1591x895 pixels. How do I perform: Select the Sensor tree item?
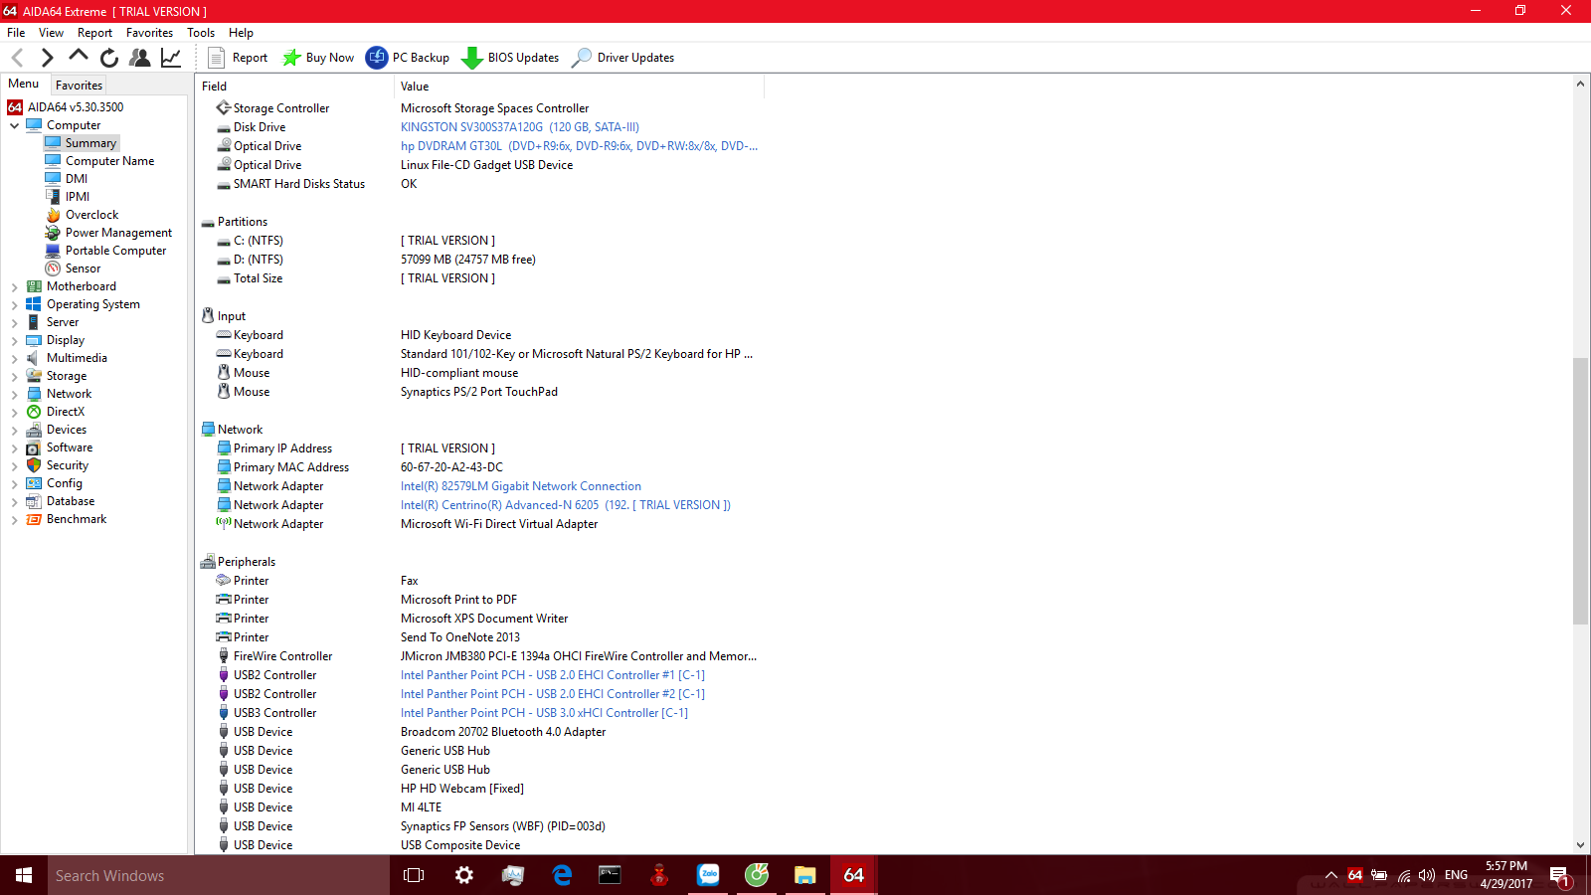pyautogui.click(x=83, y=268)
